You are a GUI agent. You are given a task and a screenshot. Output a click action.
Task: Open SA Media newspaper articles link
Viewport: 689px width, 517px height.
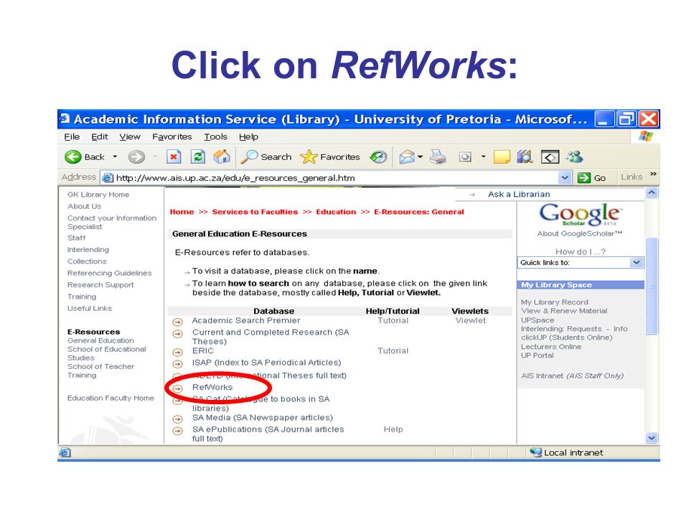tap(263, 418)
